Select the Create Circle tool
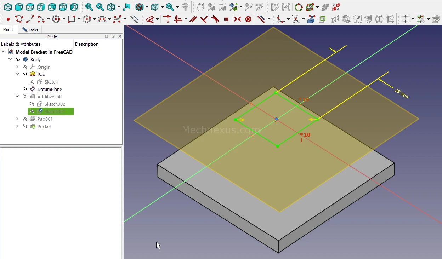The height and width of the screenshot is (259, 442). point(56,19)
